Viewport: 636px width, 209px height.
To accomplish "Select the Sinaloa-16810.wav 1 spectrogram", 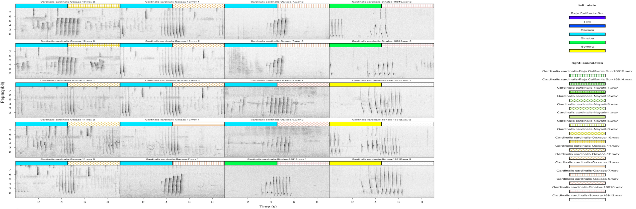I will point(277,181).
